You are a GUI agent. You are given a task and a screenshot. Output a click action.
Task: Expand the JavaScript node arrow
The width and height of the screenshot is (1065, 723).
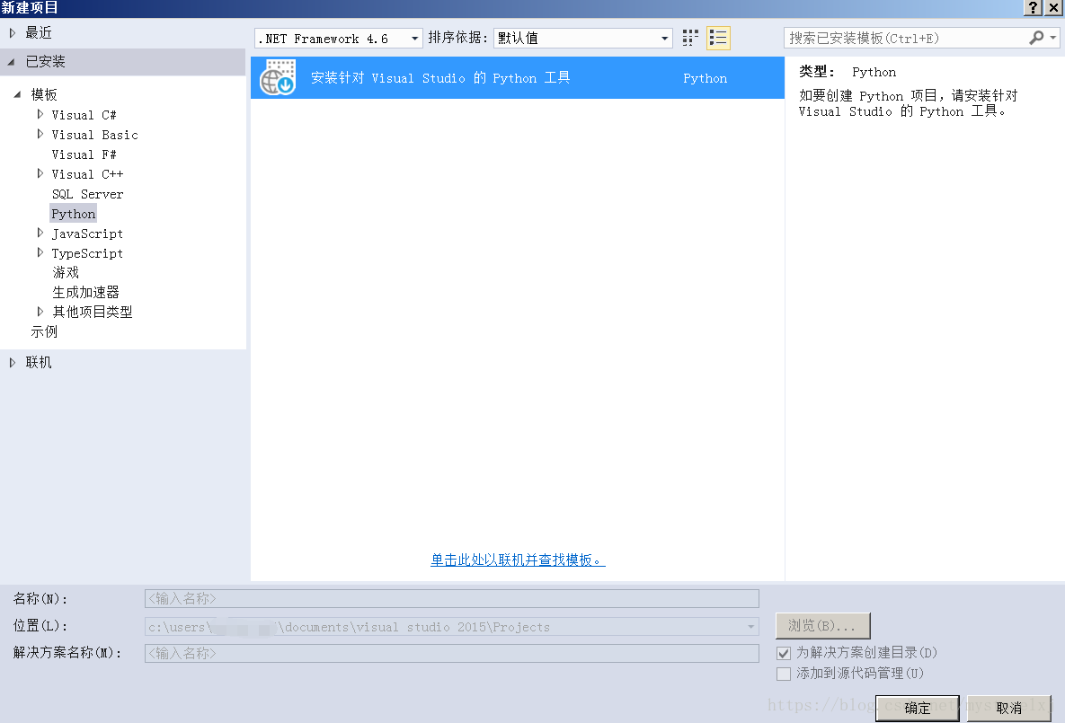40,233
